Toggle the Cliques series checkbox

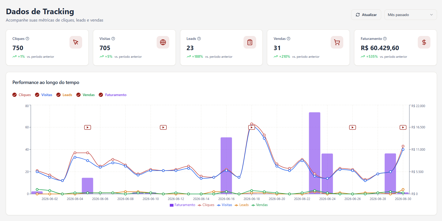[x=14, y=95]
